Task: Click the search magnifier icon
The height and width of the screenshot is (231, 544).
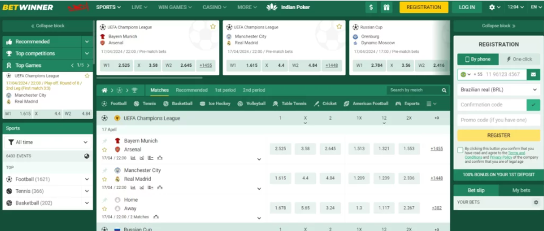Action: 444,90
